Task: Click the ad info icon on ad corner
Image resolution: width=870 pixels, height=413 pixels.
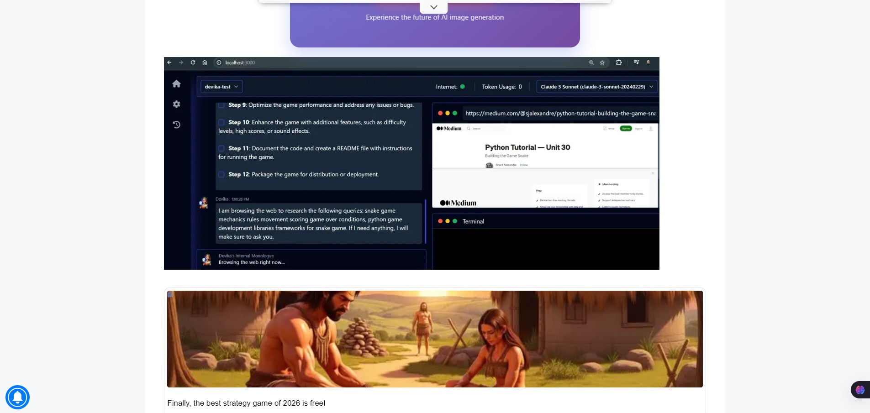Action: (x=170, y=294)
